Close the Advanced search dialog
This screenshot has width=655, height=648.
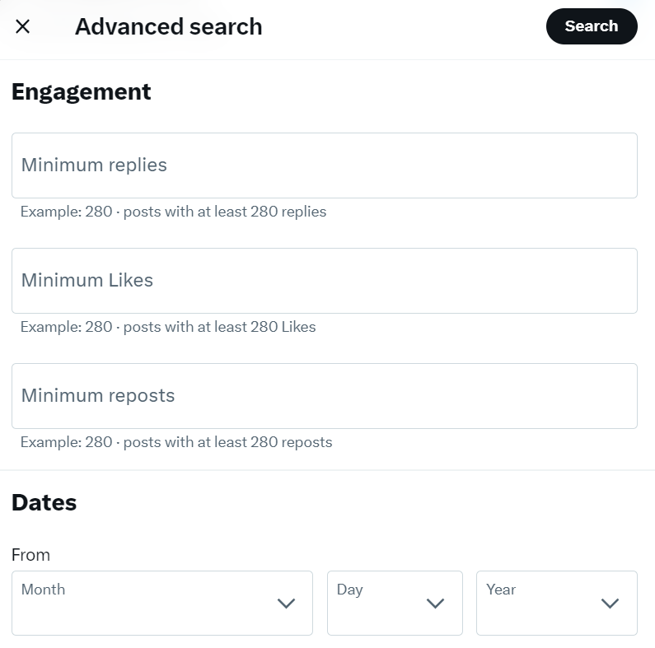pyautogui.click(x=23, y=26)
